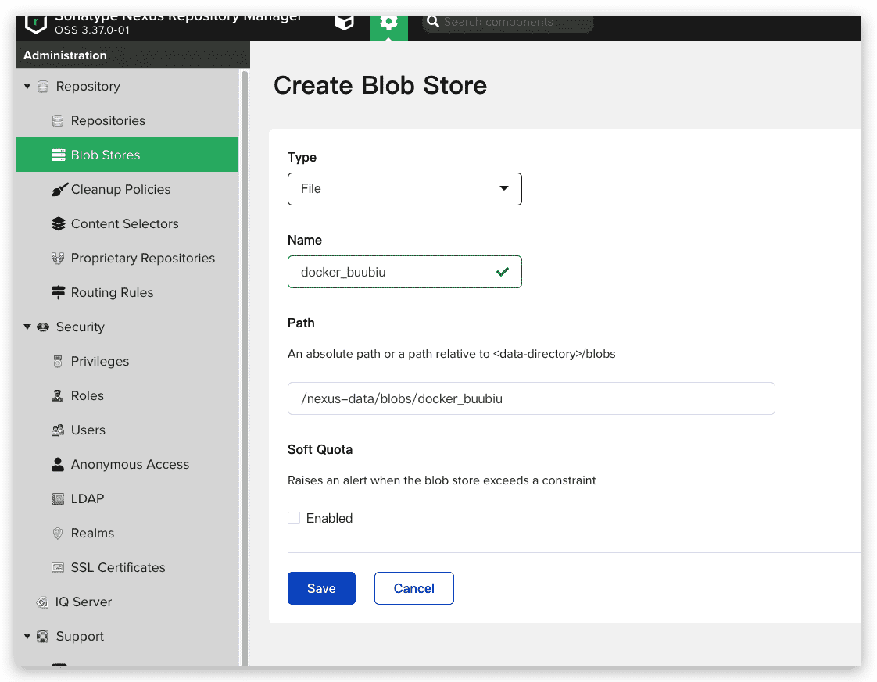Open the Repositories menu item
Image resolution: width=877 pixels, height=682 pixels.
[108, 121]
